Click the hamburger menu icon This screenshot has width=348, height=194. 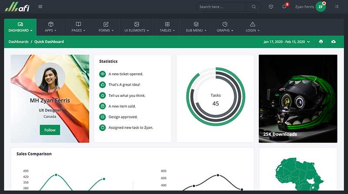[x=40, y=6]
